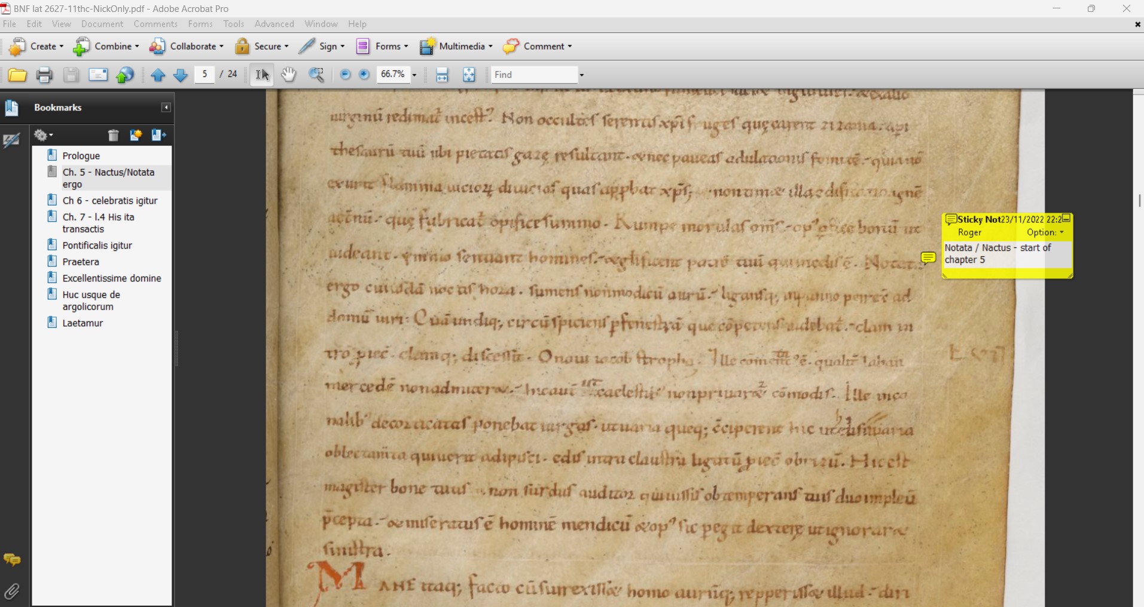
Task: Open the View menu
Action: [61, 24]
